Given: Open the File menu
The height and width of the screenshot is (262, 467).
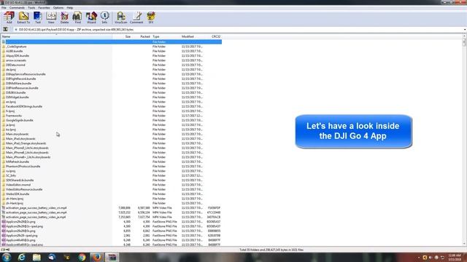Looking at the screenshot, I should [4, 8].
